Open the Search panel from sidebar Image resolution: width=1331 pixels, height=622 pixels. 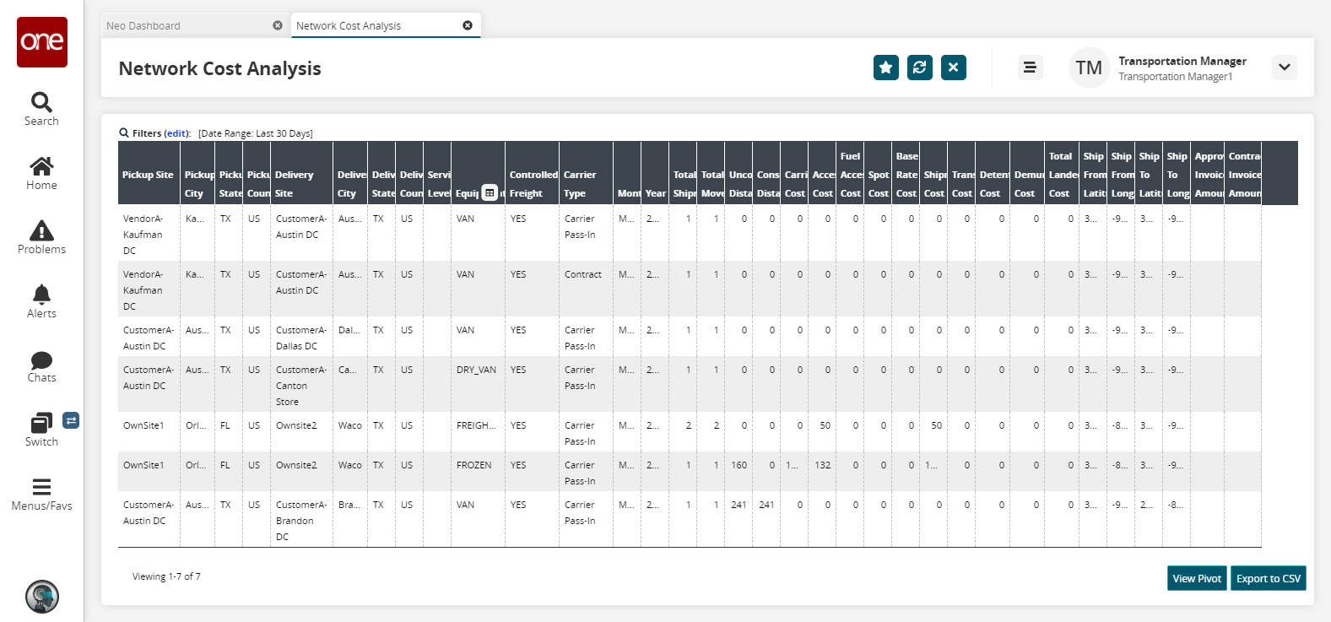pyautogui.click(x=41, y=109)
